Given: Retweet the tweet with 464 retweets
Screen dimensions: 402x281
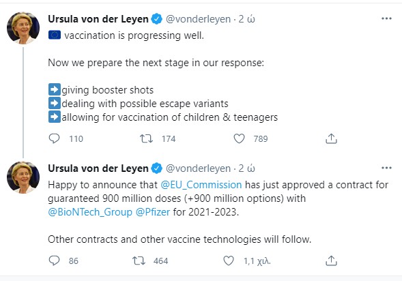Looking at the screenshot, I should [139, 261].
